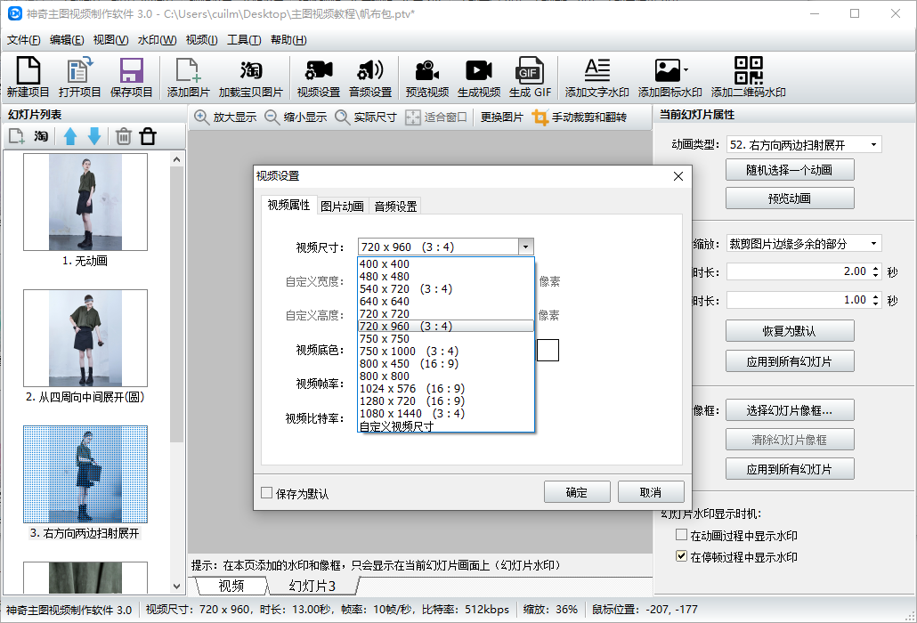
Task: Open the 水印(W) menu
Action: (157, 40)
